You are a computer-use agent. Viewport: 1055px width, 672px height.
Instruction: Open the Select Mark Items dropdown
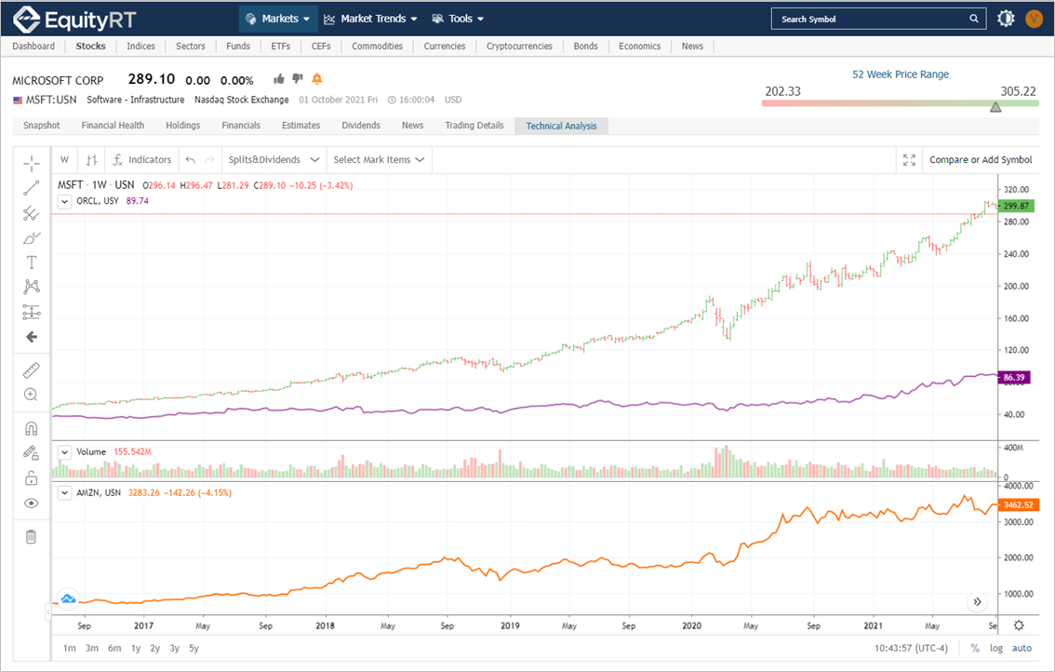[x=379, y=159]
